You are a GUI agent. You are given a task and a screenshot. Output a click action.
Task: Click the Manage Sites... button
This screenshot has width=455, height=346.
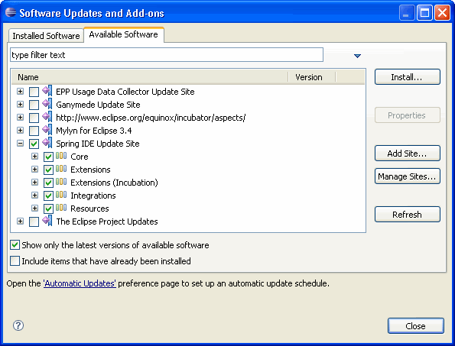(407, 176)
